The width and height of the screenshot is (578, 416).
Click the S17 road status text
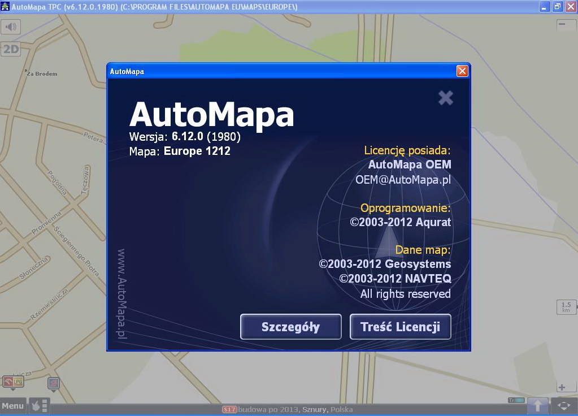pos(288,409)
